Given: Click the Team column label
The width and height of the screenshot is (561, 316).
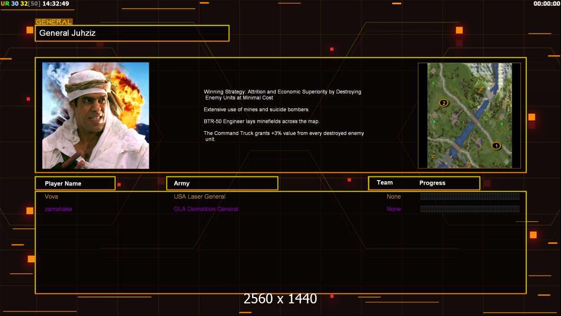Looking at the screenshot, I should pos(385,183).
